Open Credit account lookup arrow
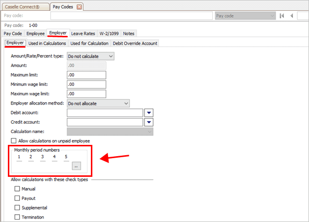This screenshot has width=309, height=222. point(148,122)
